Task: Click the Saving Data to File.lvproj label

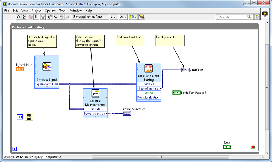Action: click(x=30, y=157)
